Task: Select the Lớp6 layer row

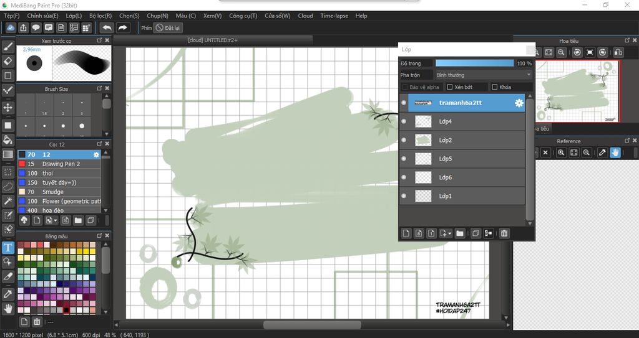Action: pyautogui.click(x=462, y=177)
